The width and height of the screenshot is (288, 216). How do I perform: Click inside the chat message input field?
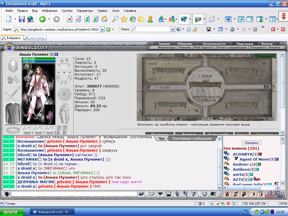(74, 194)
